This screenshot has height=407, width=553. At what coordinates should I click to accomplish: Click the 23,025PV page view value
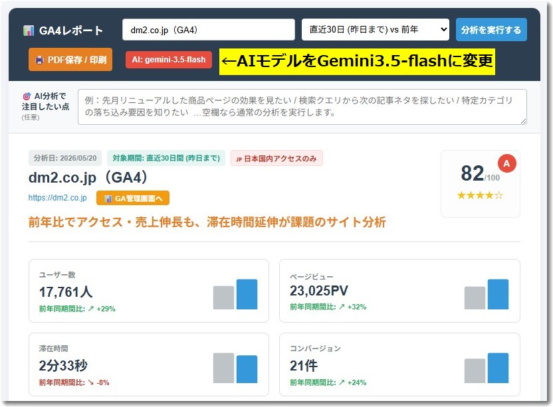[x=319, y=291]
